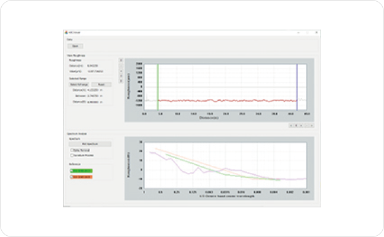Click the middle icon in vertical chart toolbar
Image resolution: width=384 pixels, height=237 pixels.
(121, 71)
